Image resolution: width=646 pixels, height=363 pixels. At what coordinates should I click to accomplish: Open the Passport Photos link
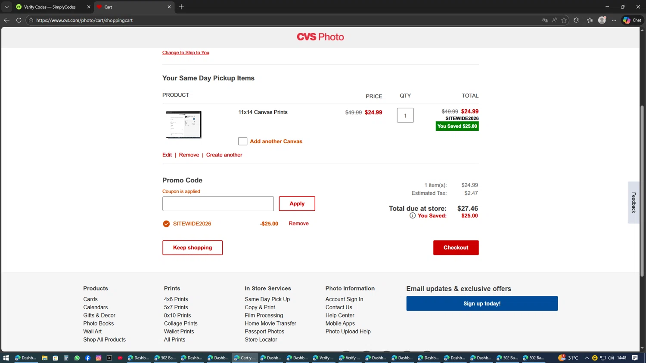[x=264, y=332]
